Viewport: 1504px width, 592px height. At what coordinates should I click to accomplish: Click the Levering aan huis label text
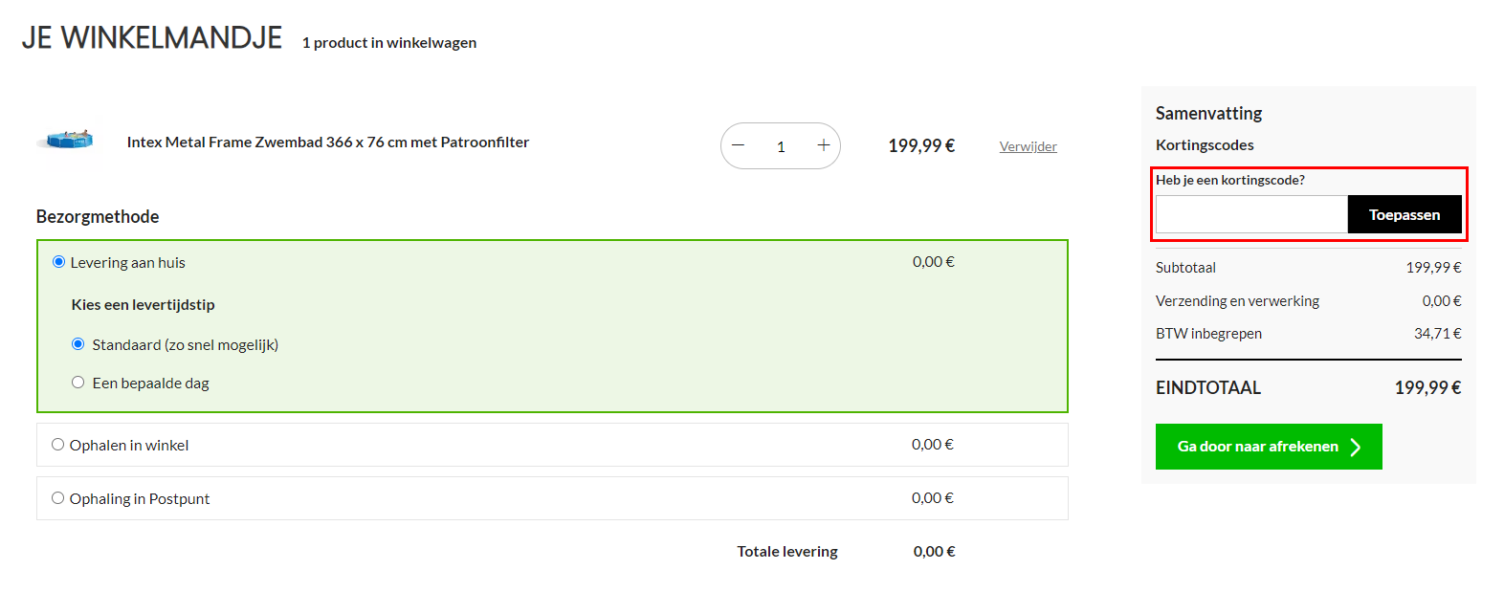[x=128, y=262]
